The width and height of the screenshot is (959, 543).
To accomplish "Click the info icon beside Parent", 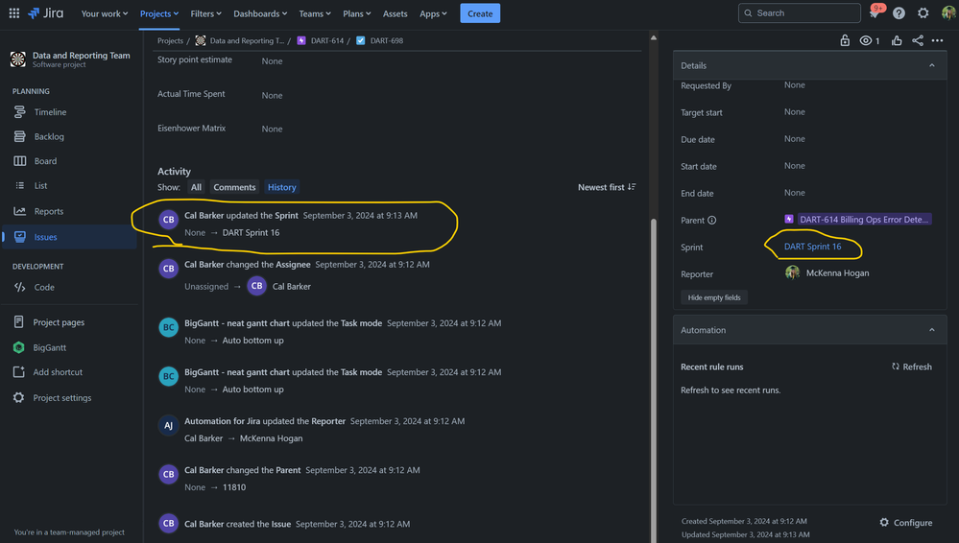I will [712, 220].
